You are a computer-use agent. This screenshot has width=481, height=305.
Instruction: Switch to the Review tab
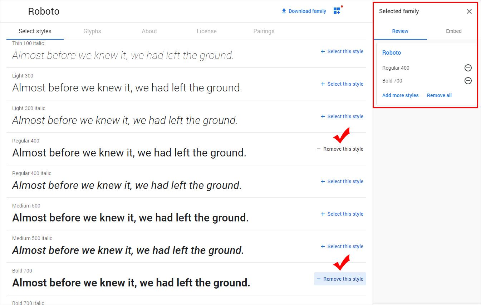point(400,31)
